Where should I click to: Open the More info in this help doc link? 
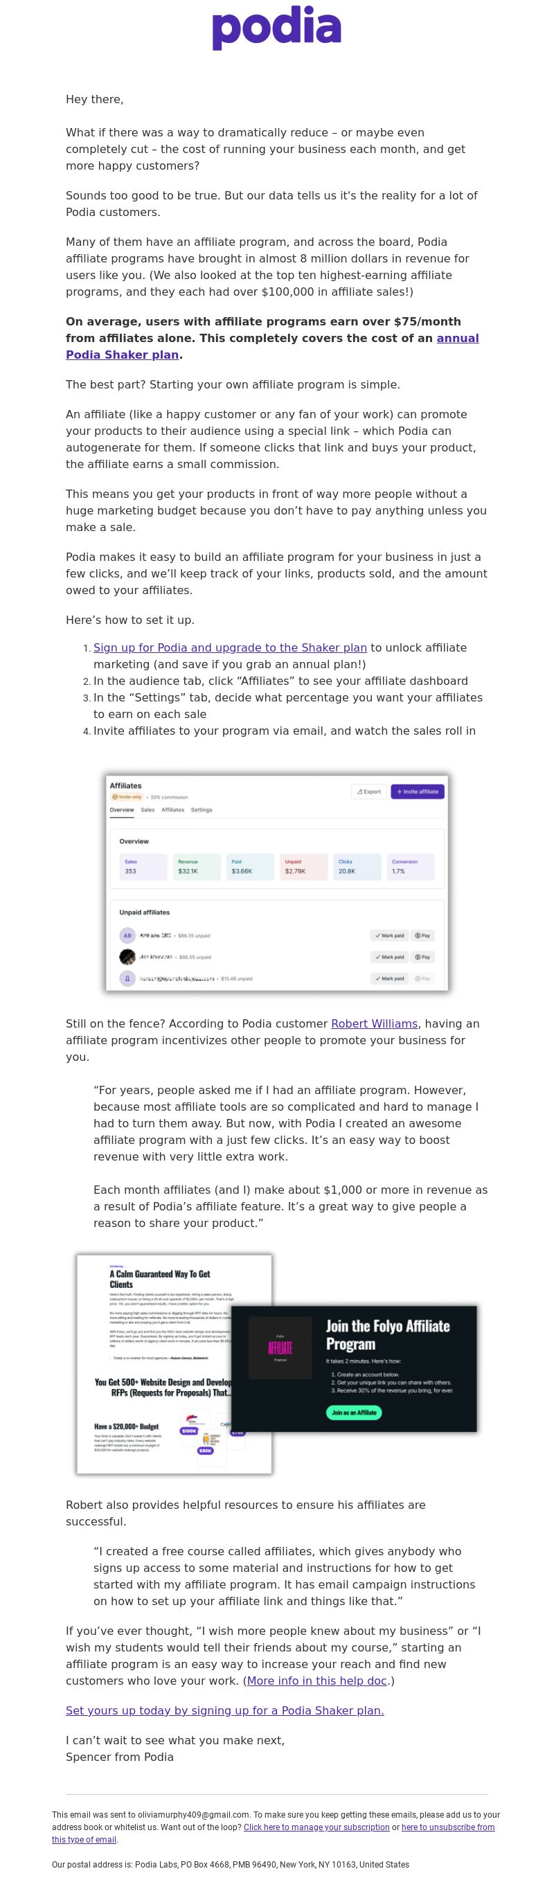click(x=316, y=1681)
